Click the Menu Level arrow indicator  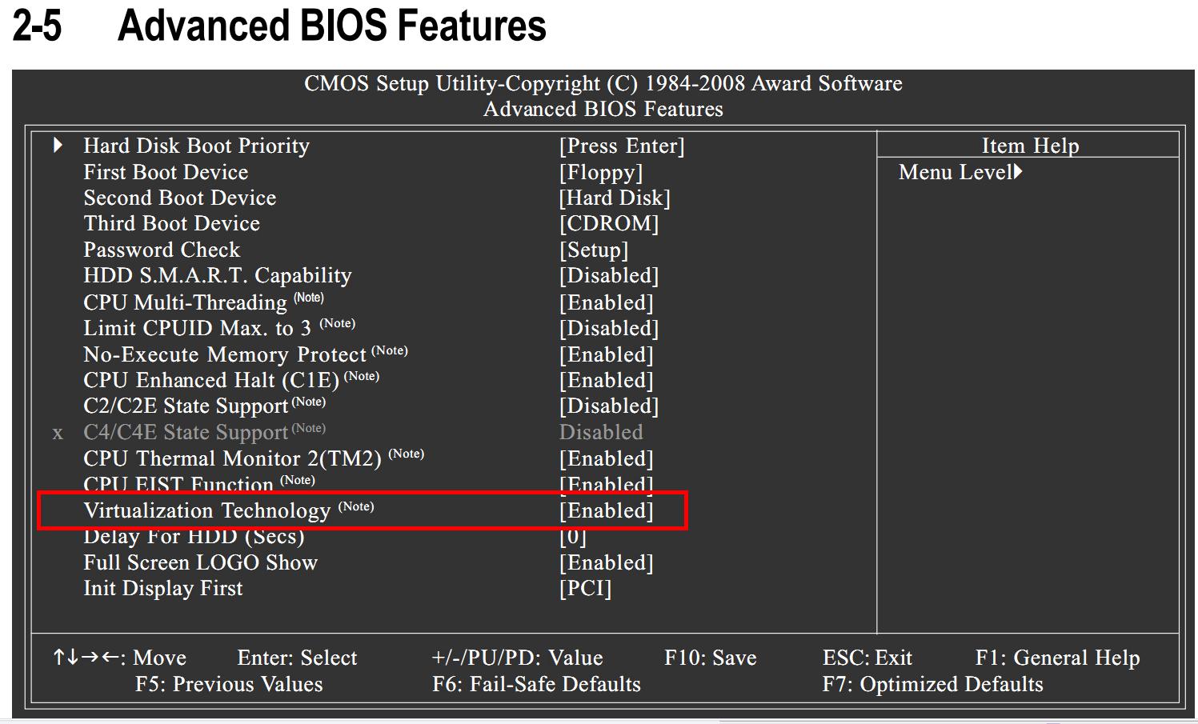pyautogui.click(x=1017, y=172)
